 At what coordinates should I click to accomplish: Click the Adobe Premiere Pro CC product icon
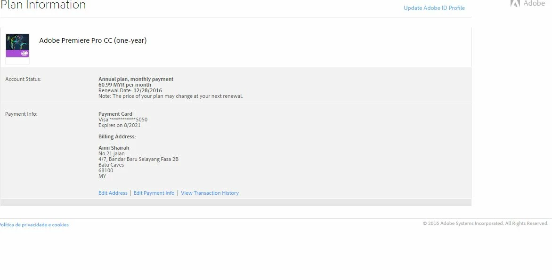[x=17, y=45]
